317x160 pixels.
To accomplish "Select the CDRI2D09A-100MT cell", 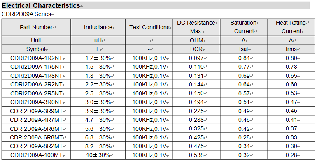I will click(x=36, y=155).
